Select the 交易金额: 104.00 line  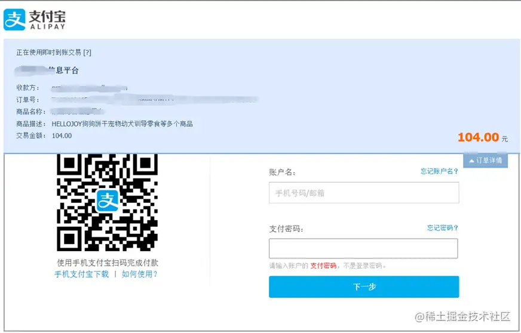point(44,135)
